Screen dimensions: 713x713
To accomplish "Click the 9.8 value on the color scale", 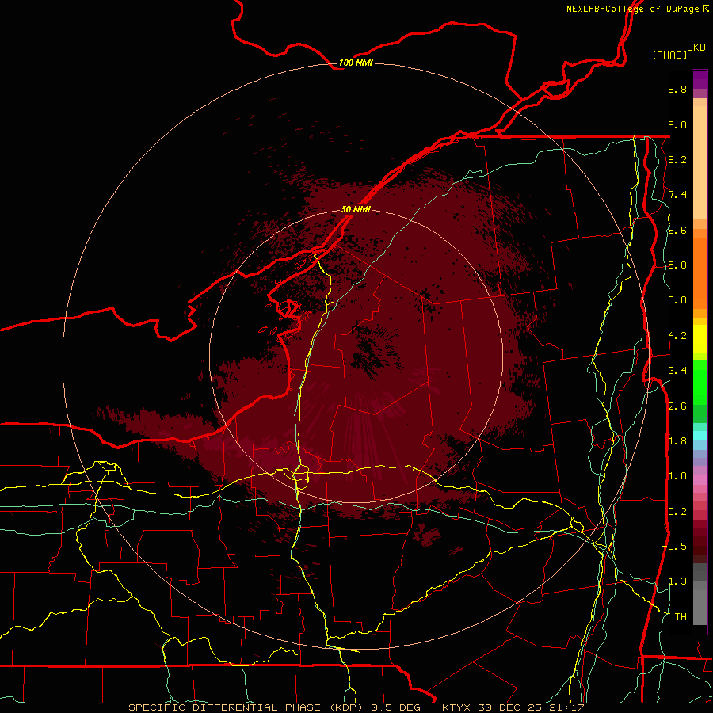I will (x=677, y=89).
